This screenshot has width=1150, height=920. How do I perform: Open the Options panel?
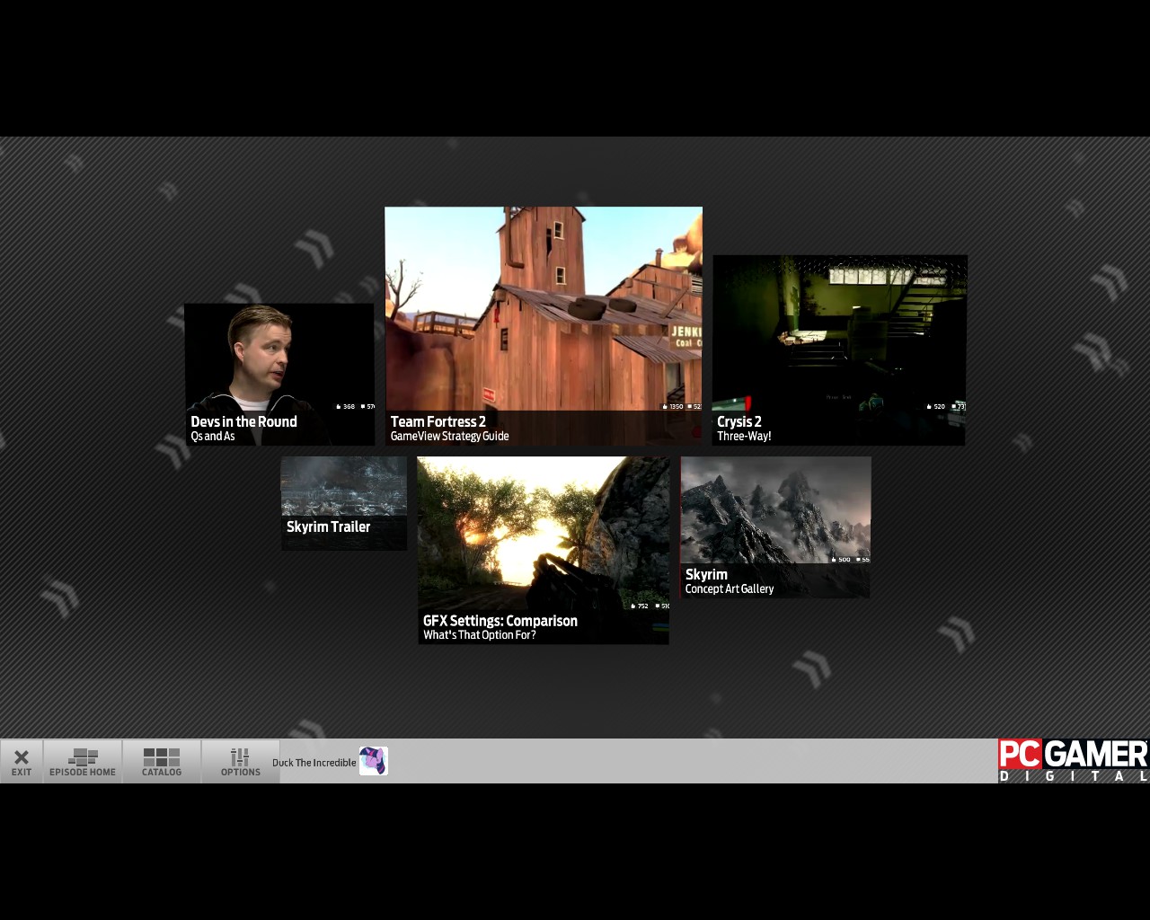(x=241, y=761)
